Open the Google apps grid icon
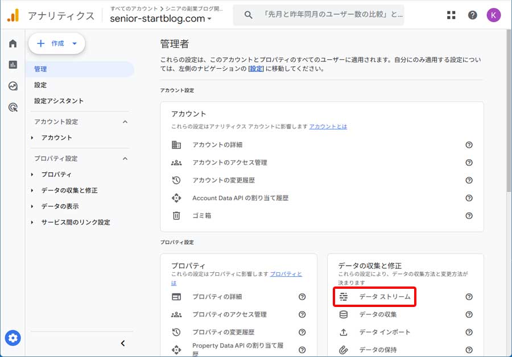This screenshot has width=512, height=357. pos(451,15)
